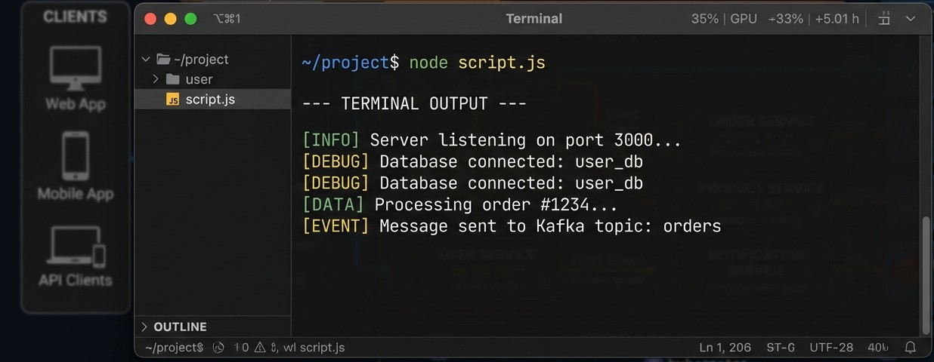Open the title bar chevron dropdown
Image resolution: width=934 pixels, height=362 pixels.
(911, 19)
